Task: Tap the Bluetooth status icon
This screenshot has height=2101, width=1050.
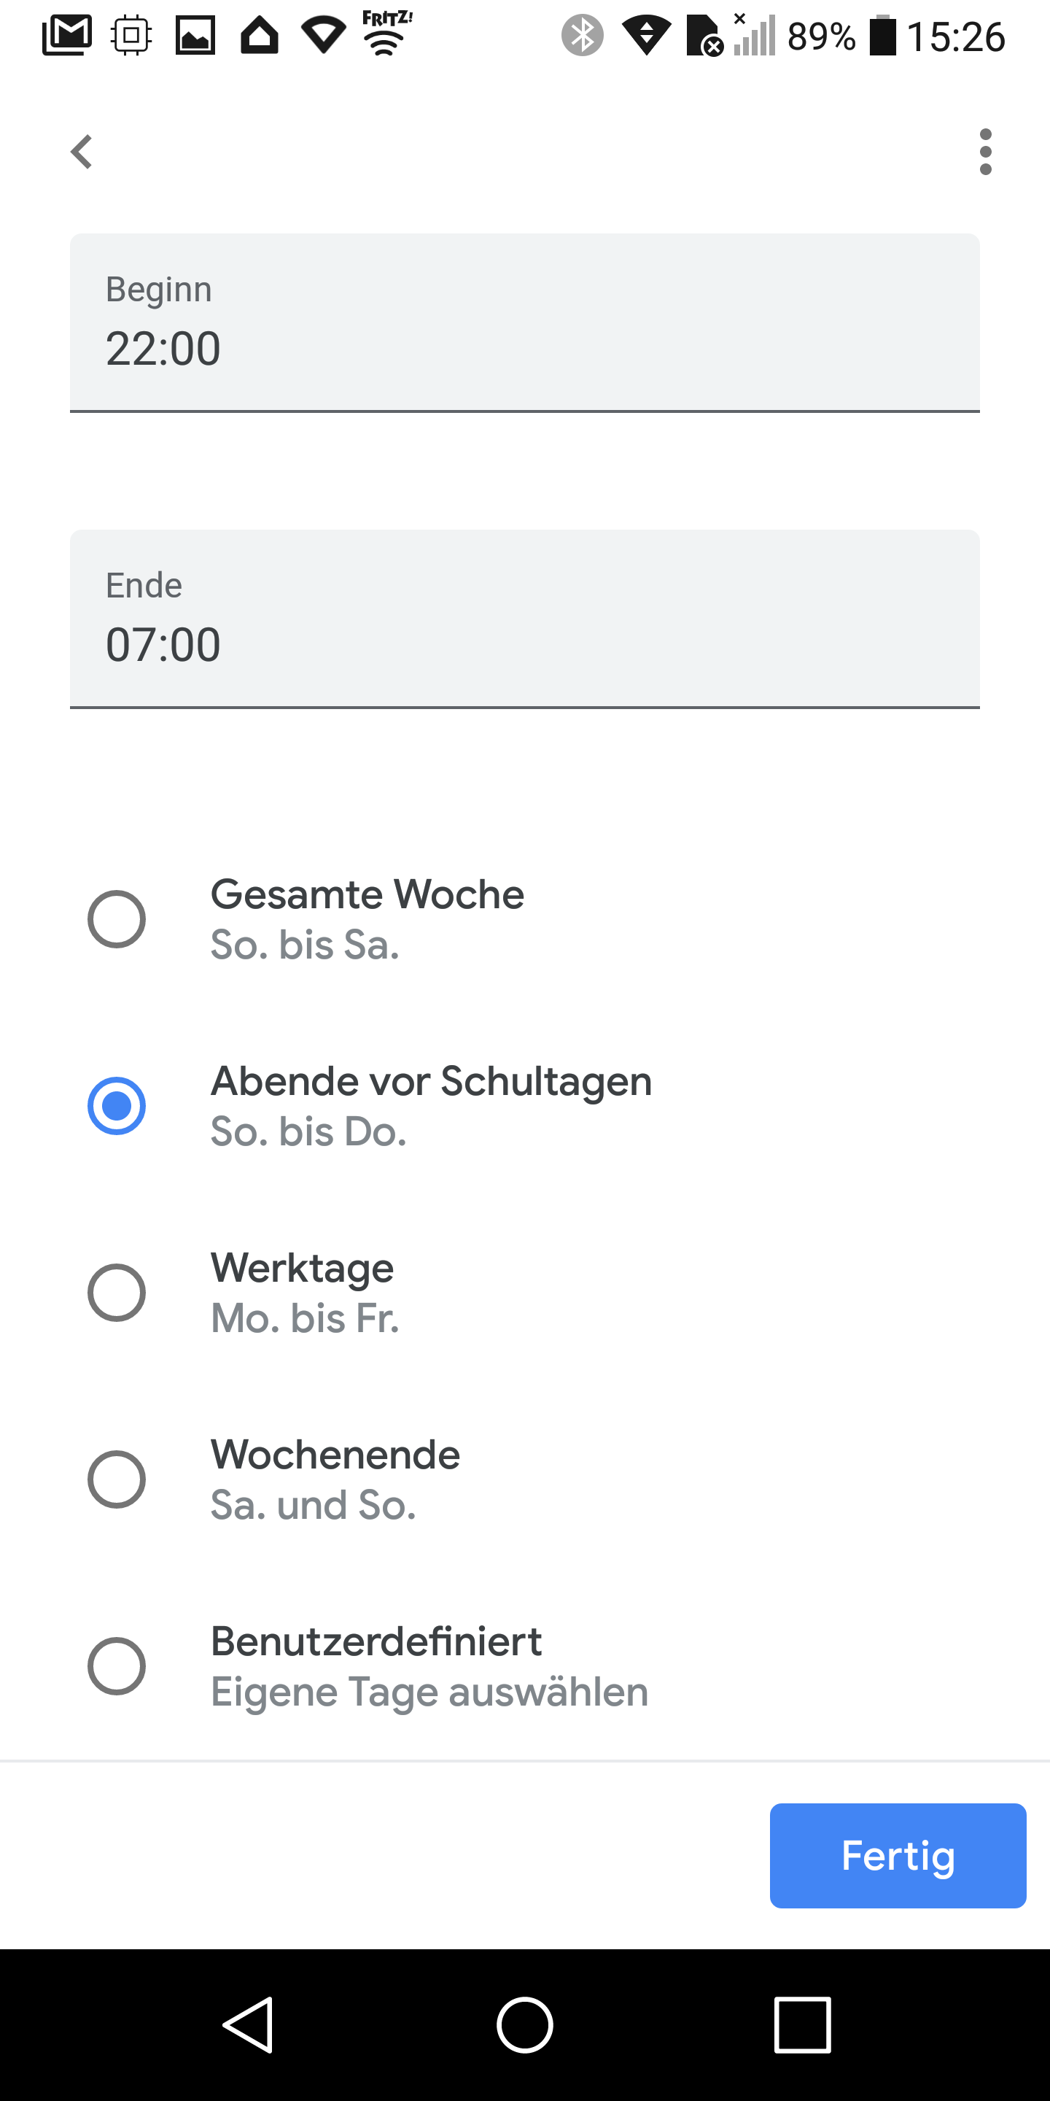Action: (x=582, y=36)
